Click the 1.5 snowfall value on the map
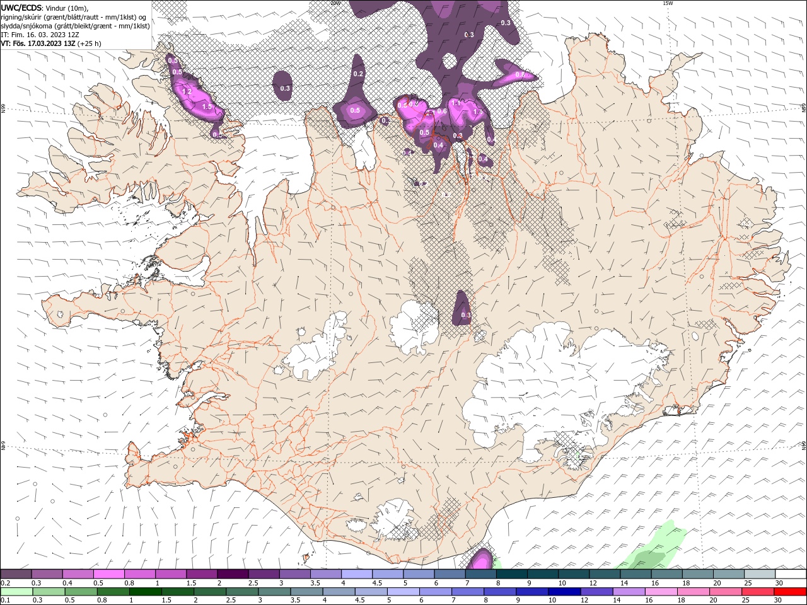 (x=207, y=107)
